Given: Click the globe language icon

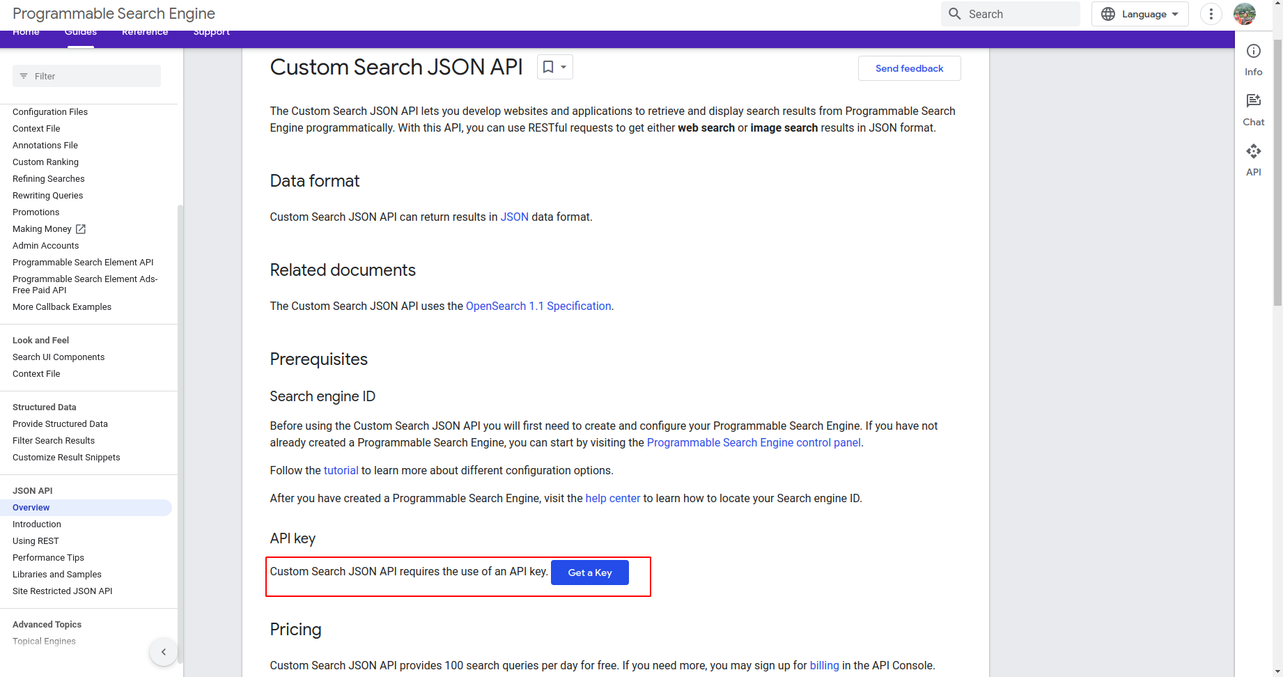Looking at the screenshot, I should coord(1108,14).
